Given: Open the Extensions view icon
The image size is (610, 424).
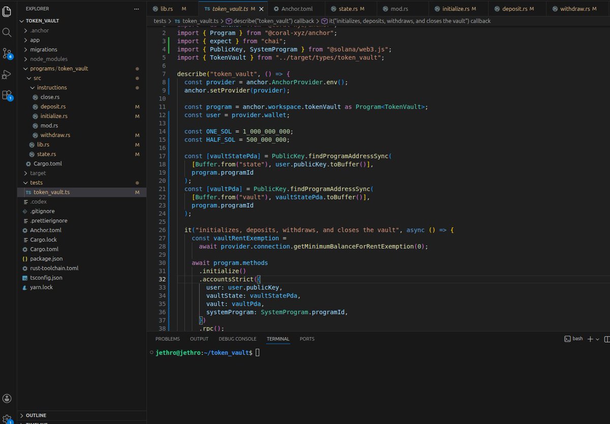Looking at the screenshot, I should (x=7, y=95).
